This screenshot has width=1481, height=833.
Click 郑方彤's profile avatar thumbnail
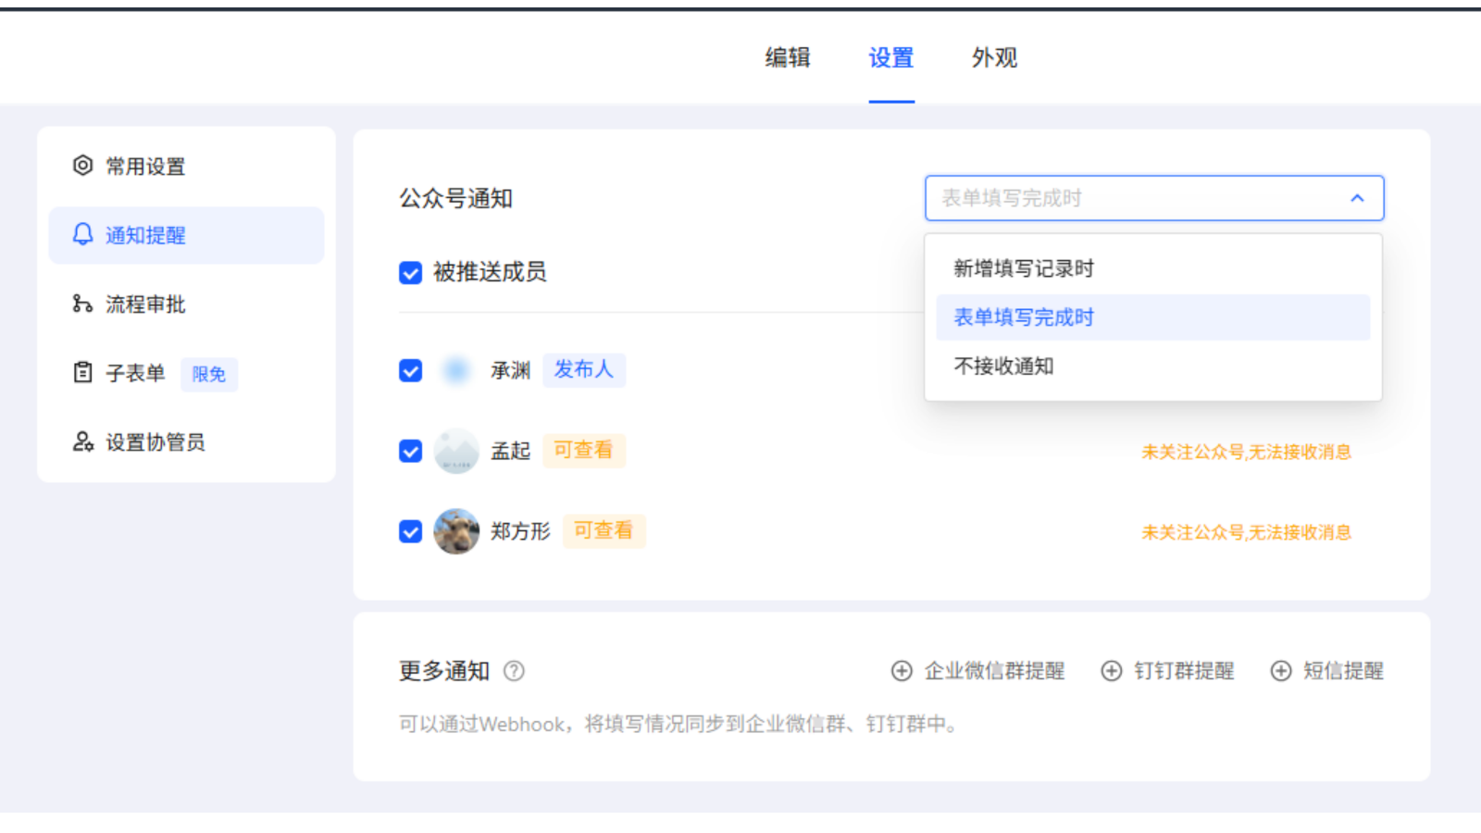point(456,531)
